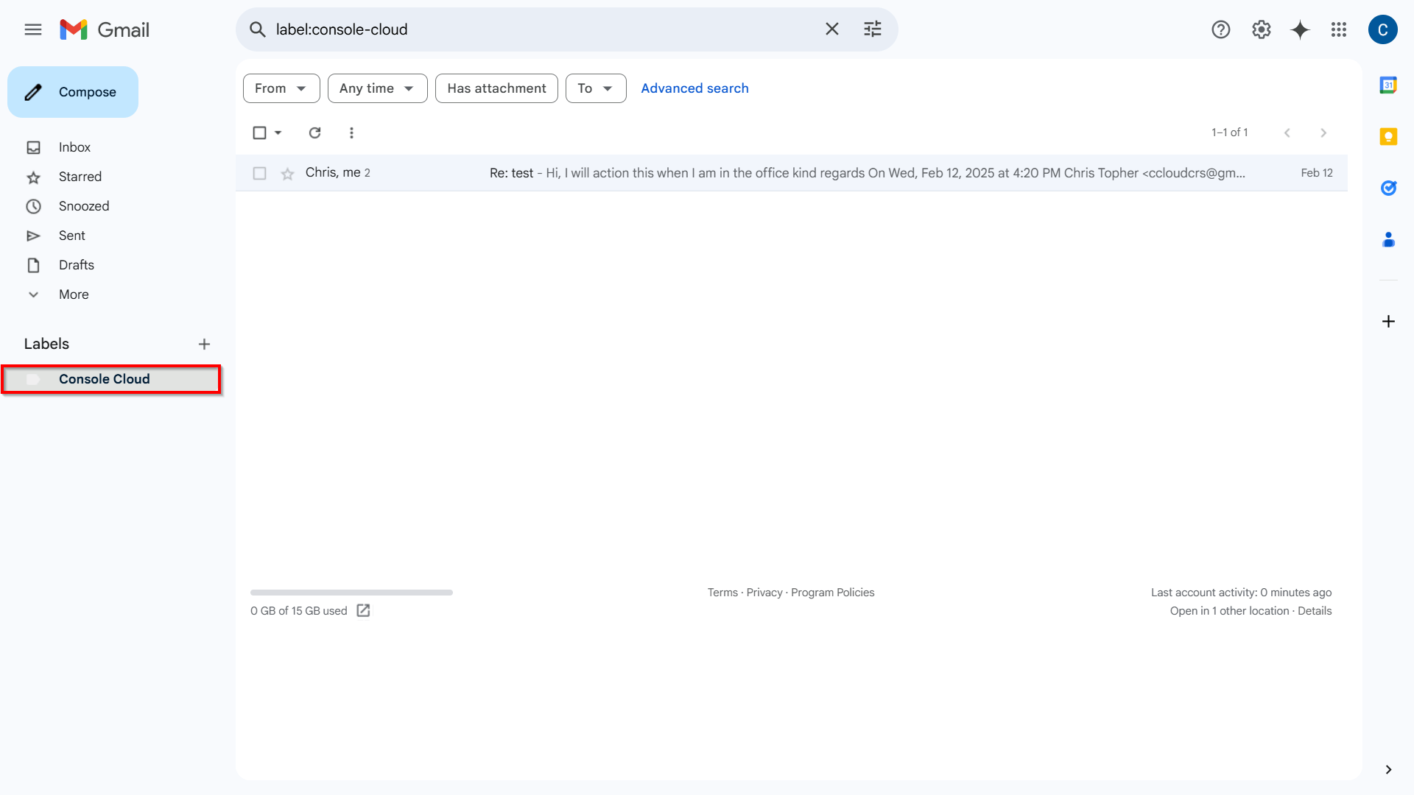1414x795 pixels.
Task: Open the Gemini sparkle icon
Action: 1300,29
